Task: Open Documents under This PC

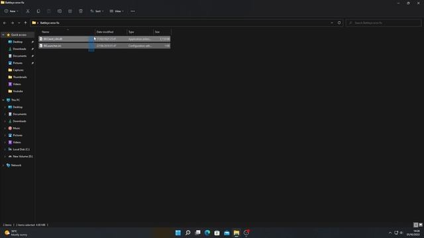Action: click(x=20, y=114)
